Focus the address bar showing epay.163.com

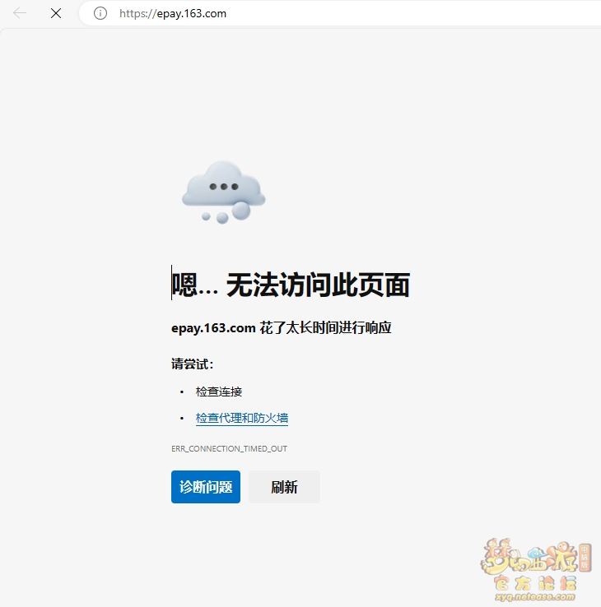pyautogui.click(x=341, y=13)
